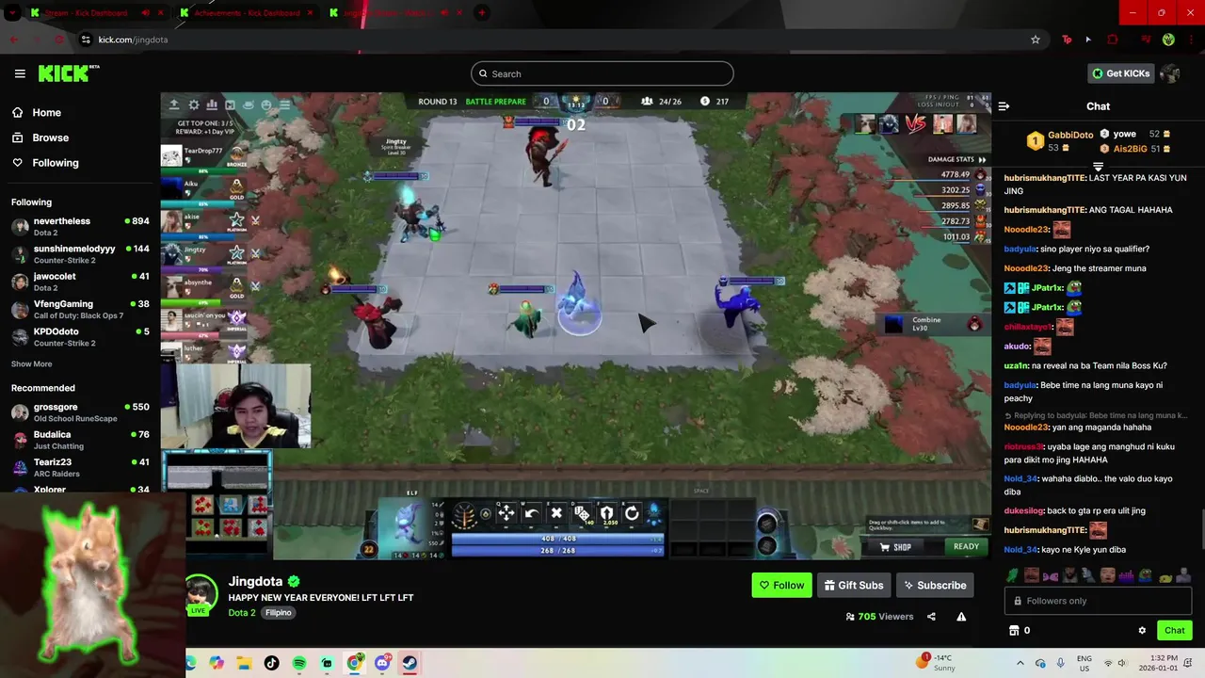Viewport: 1205px width, 678px height.
Task: Click the Subscribe button
Action: [x=935, y=585]
